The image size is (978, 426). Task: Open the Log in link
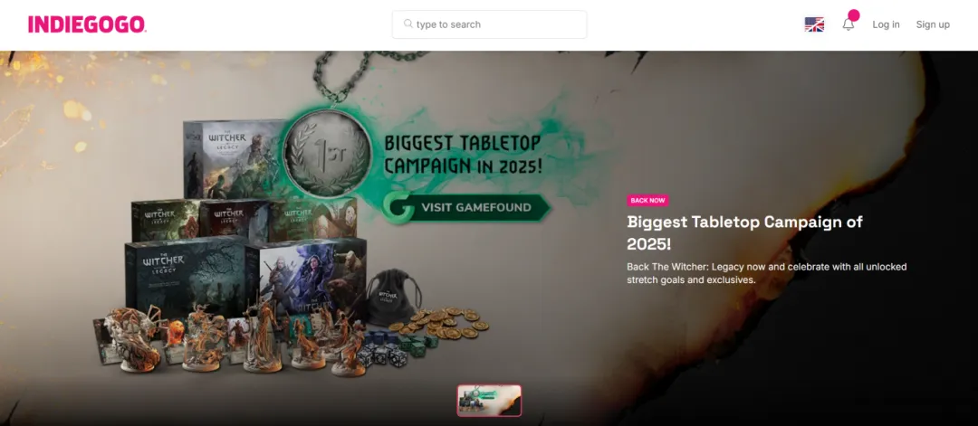[886, 24]
